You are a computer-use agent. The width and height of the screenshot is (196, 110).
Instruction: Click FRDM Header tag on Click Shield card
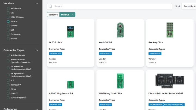[167, 105]
